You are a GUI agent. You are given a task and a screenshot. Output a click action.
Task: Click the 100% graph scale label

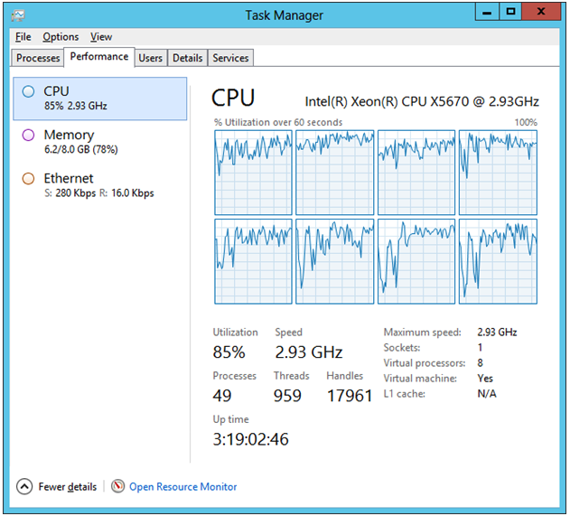coord(526,122)
